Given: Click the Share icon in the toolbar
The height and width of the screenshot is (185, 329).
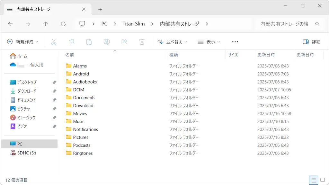Looking at the screenshot, I should click(x=124, y=41).
